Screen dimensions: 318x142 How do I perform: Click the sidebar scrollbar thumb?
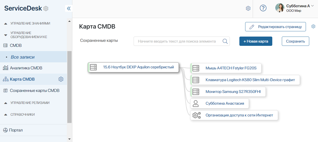[70, 87]
